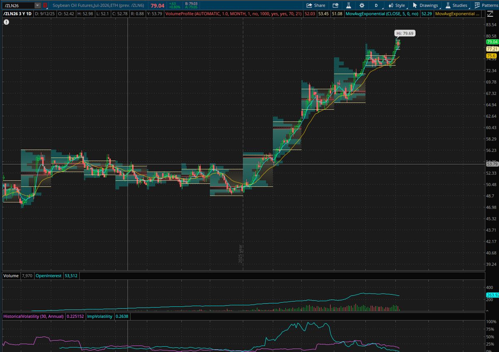The image size is (499, 352).
Task: Open the Studies menu
Action: [x=457, y=5]
